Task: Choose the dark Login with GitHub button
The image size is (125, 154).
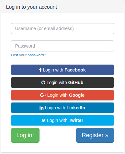Action: coord(62,82)
